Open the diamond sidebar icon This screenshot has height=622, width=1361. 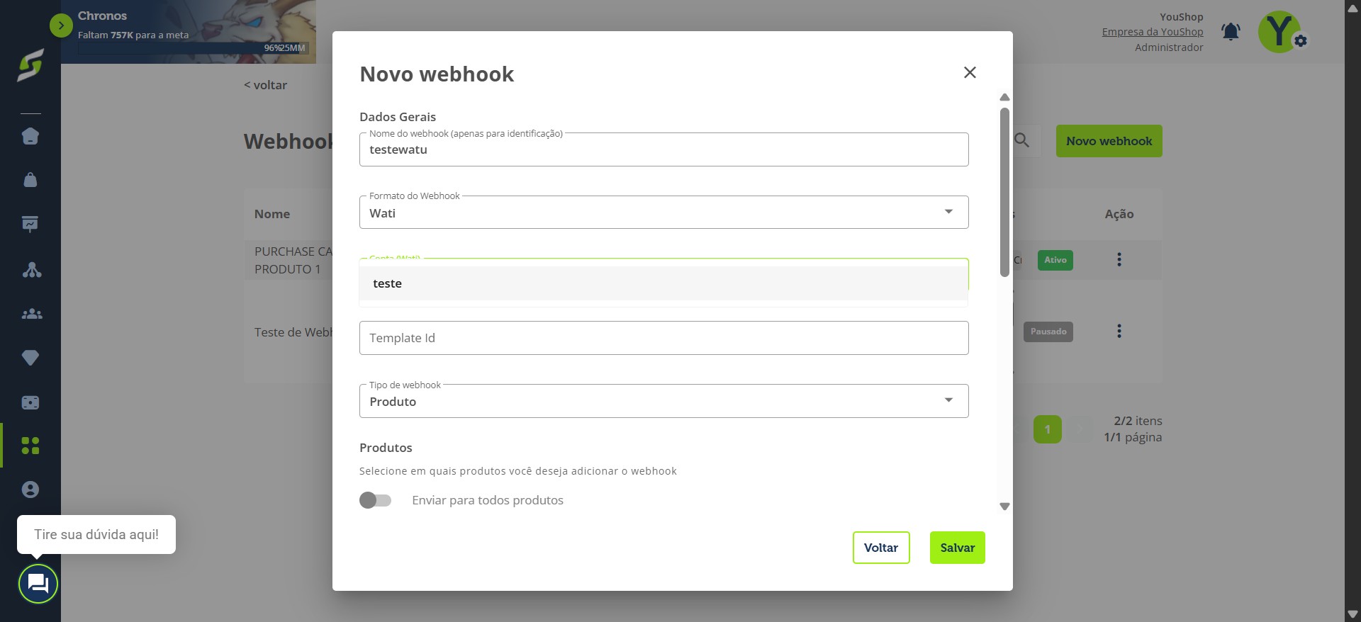30,358
